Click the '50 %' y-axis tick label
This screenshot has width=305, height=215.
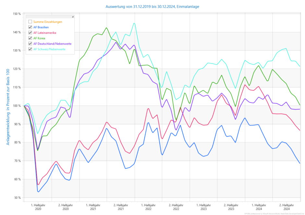coord(18,198)
